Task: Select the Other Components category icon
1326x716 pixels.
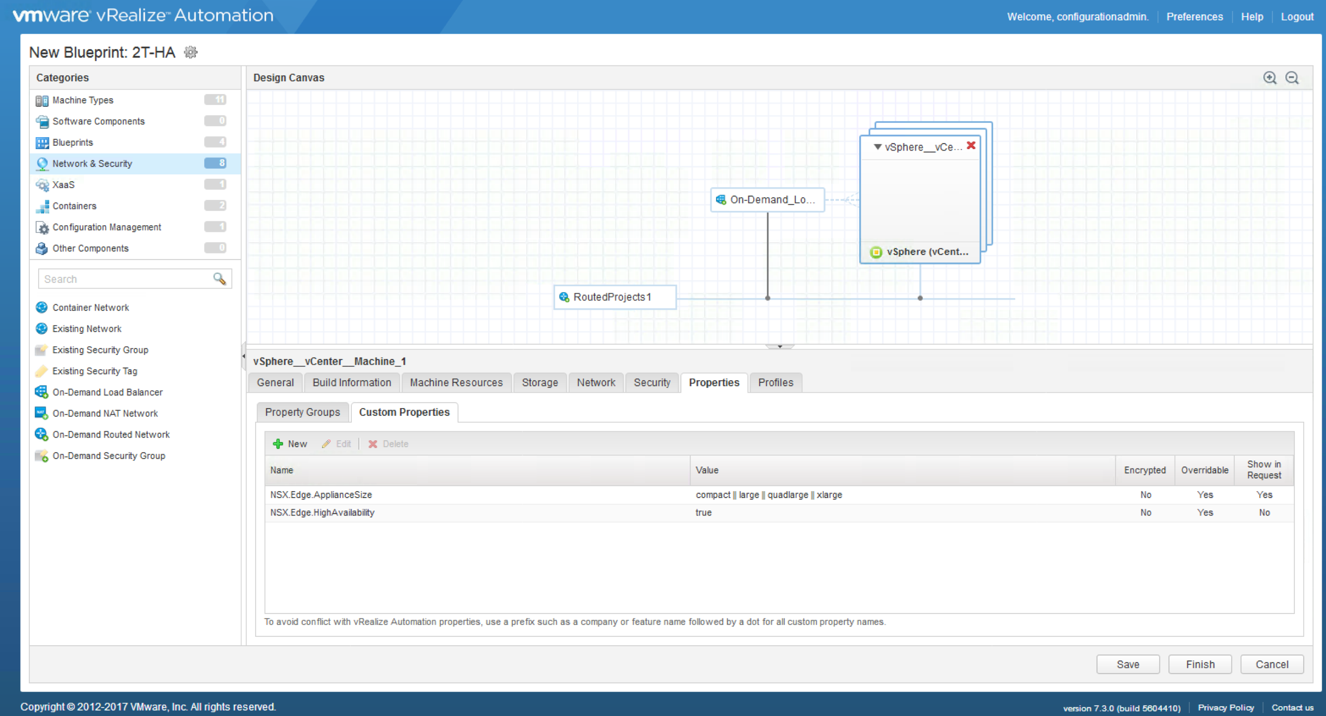Action: click(x=42, y=249)
